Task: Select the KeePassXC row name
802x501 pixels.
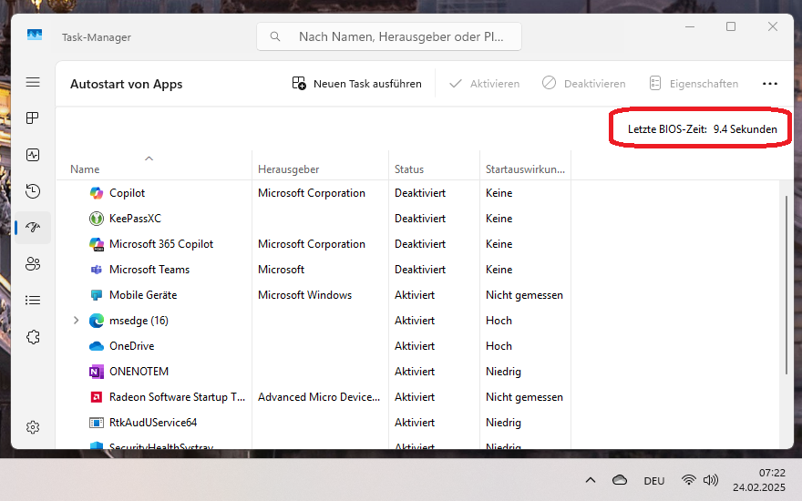Action: (x=135, y=219)
